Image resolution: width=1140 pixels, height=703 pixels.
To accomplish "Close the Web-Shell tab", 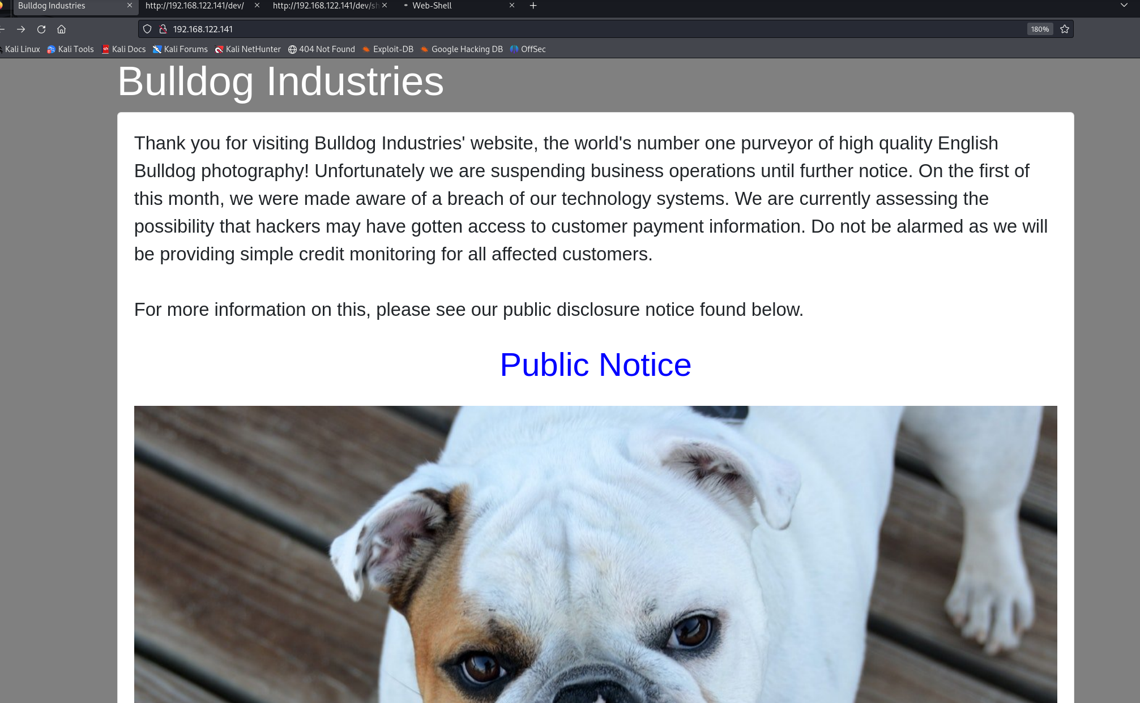I will (x=512, y=6).
